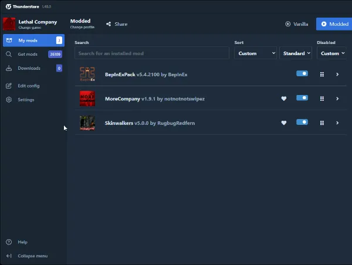Screen dimensions: 352x265
Task: Launch the game in Vanilla mode
Action: tap(296, 24)
